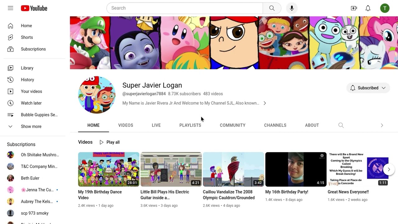Image resolution: width=398 pixels, height=224 pixels.
Task: Click the Videos section heading
Action: click(85, 142)
